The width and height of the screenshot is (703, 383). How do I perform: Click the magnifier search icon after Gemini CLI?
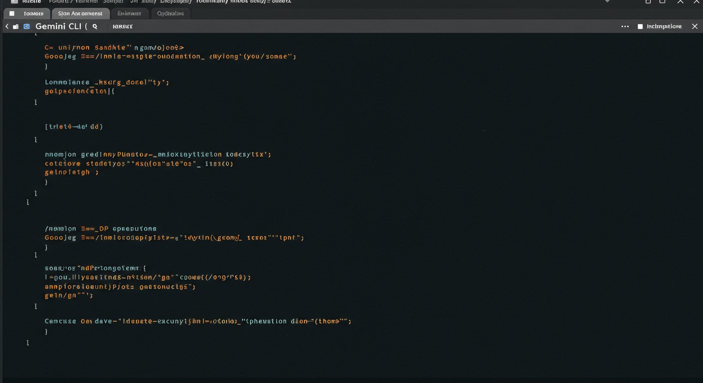[94, 26]
